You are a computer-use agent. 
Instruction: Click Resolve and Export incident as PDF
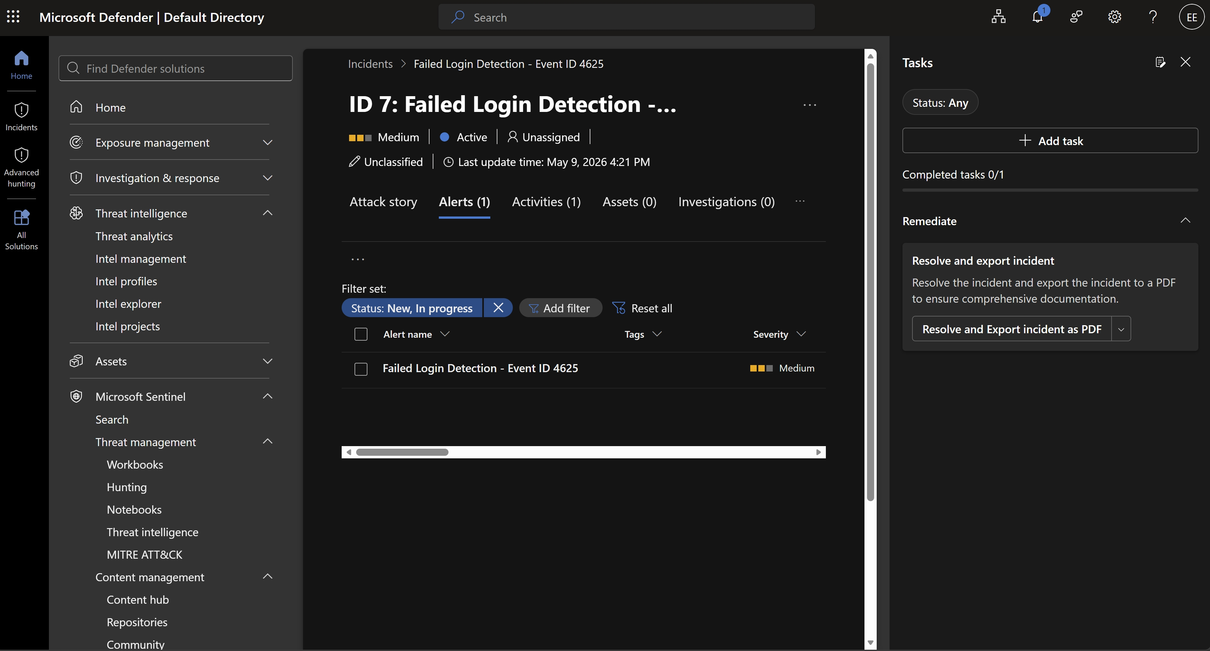(x=1011, y=329)
